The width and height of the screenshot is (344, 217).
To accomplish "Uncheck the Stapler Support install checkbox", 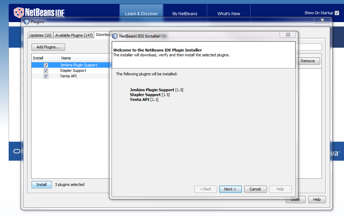I will pos(46,70).
